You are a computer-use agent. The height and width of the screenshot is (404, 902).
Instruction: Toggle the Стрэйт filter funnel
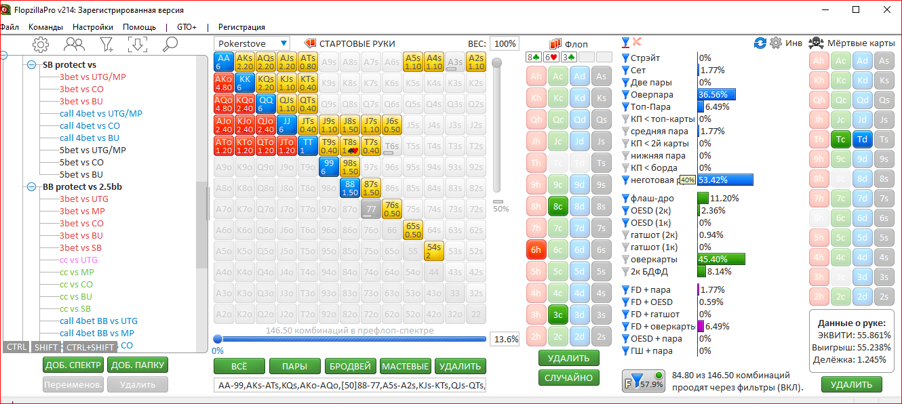coord(625,58)
